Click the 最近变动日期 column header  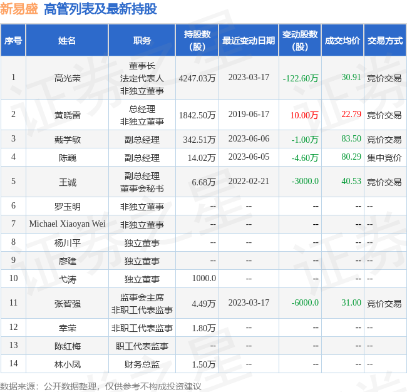click(x=249, y=41)
